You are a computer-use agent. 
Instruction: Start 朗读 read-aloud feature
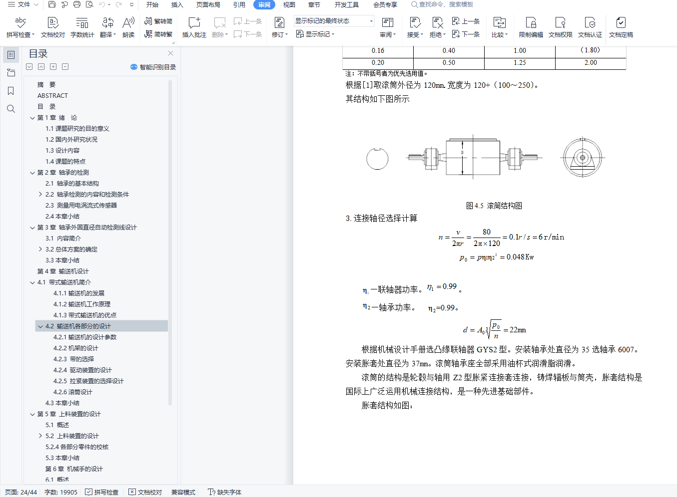point(128,27)
